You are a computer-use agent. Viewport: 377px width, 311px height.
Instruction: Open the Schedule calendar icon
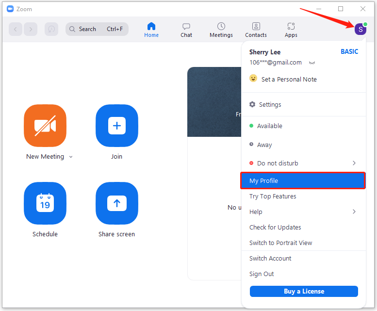[x=45, y=203]
